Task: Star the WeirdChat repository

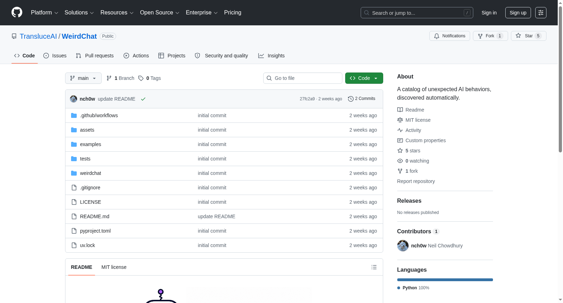Action: pos(529,36)
